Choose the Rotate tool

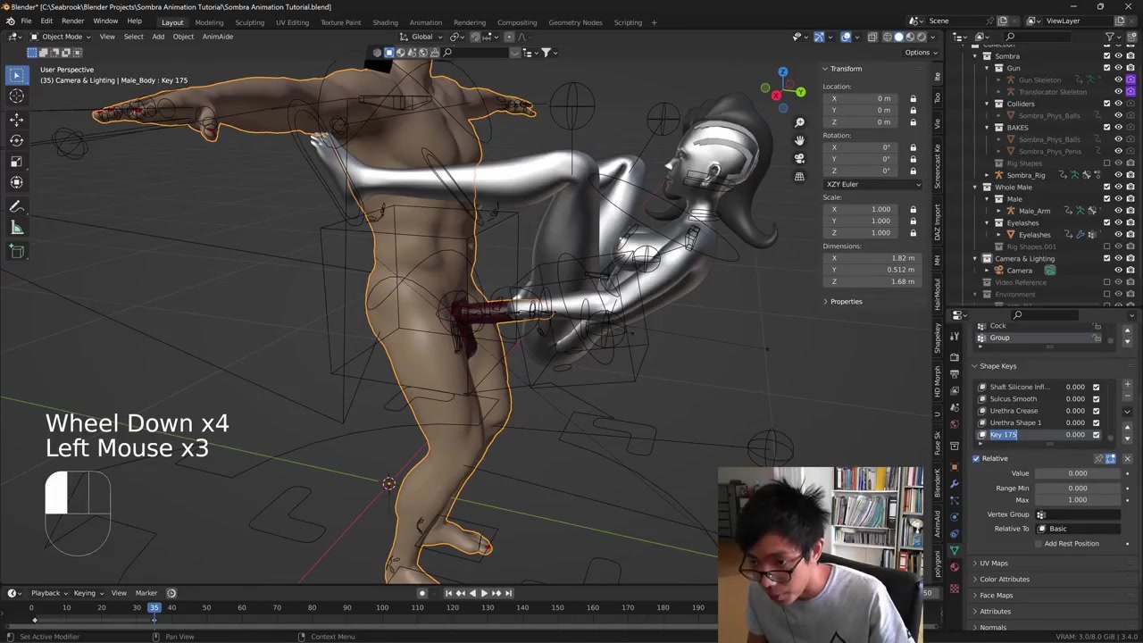click(x=16, y=140)
